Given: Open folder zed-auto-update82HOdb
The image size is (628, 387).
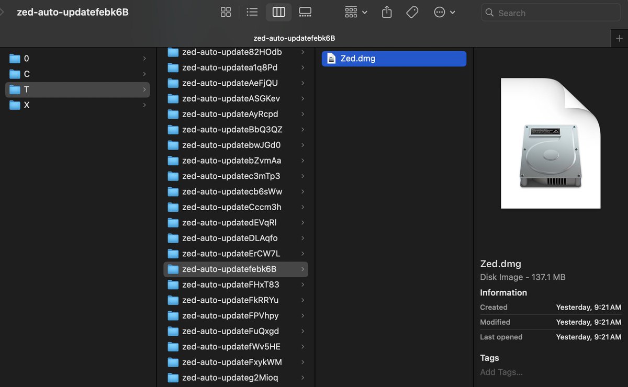Looking at the screenshot, I should (235, 52).
